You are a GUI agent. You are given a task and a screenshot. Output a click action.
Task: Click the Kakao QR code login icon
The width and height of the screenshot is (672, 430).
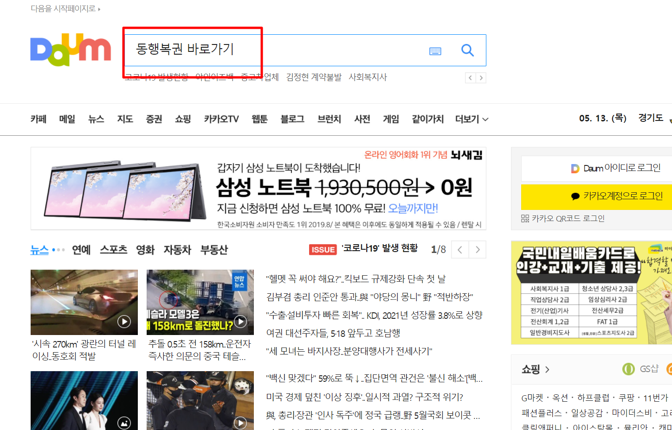[x=525, y=218]
